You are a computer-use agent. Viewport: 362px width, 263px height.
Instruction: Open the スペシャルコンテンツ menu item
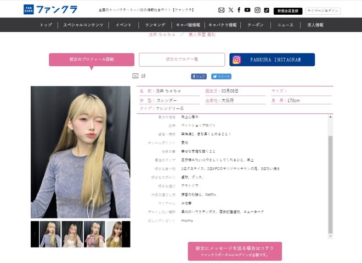click(83, 25)
